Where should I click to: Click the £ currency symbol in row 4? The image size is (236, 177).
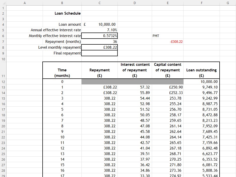click(85, 24)
